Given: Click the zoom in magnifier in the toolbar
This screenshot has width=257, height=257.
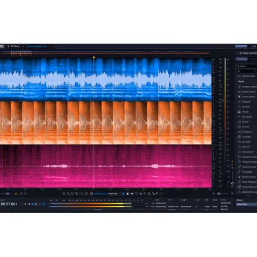Looking at the screenshot, I should (64, 194).
